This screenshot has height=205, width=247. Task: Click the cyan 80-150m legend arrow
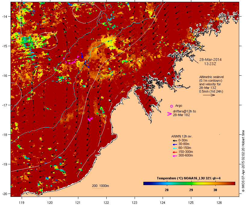175,148
